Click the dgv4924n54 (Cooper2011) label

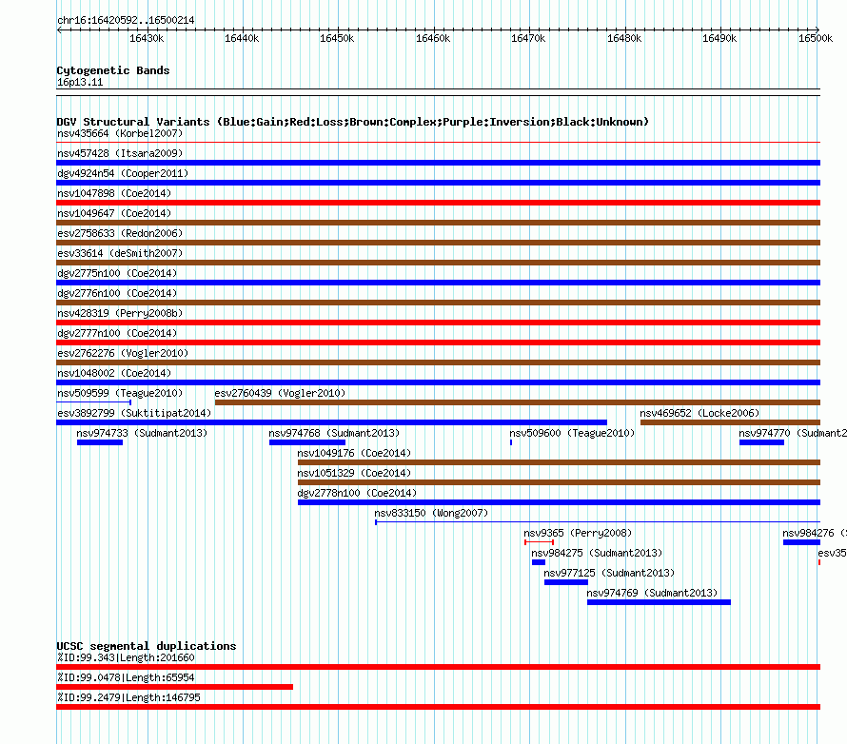click(x=123, y=173)
